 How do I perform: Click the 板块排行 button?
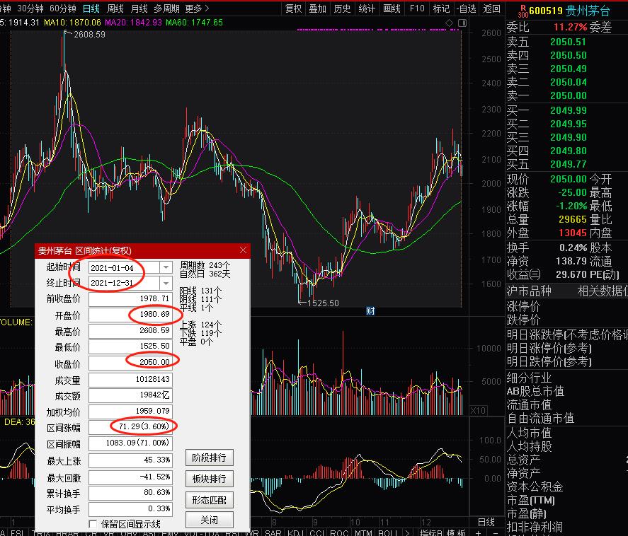coord(209,479)
